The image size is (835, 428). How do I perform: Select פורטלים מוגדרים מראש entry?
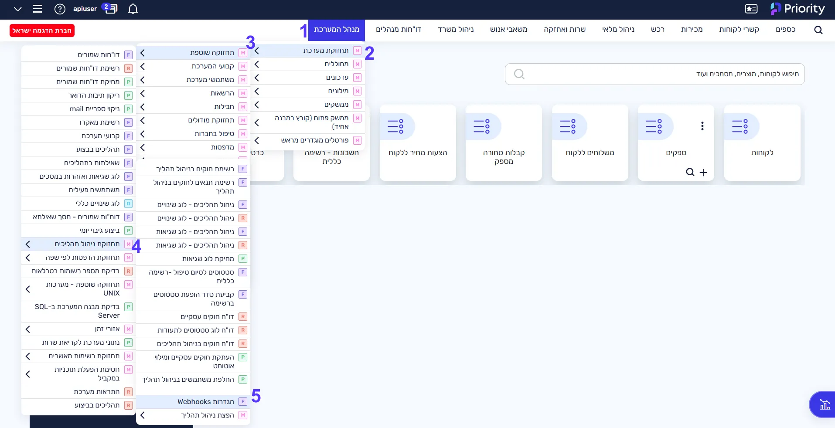pos(308,140)
